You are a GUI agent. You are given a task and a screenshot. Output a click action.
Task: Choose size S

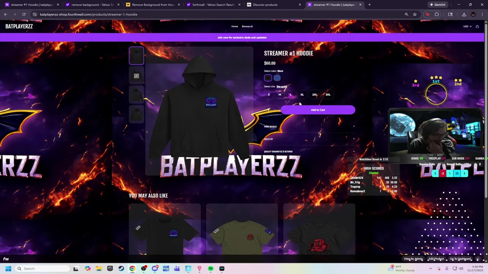click(269, 95)
